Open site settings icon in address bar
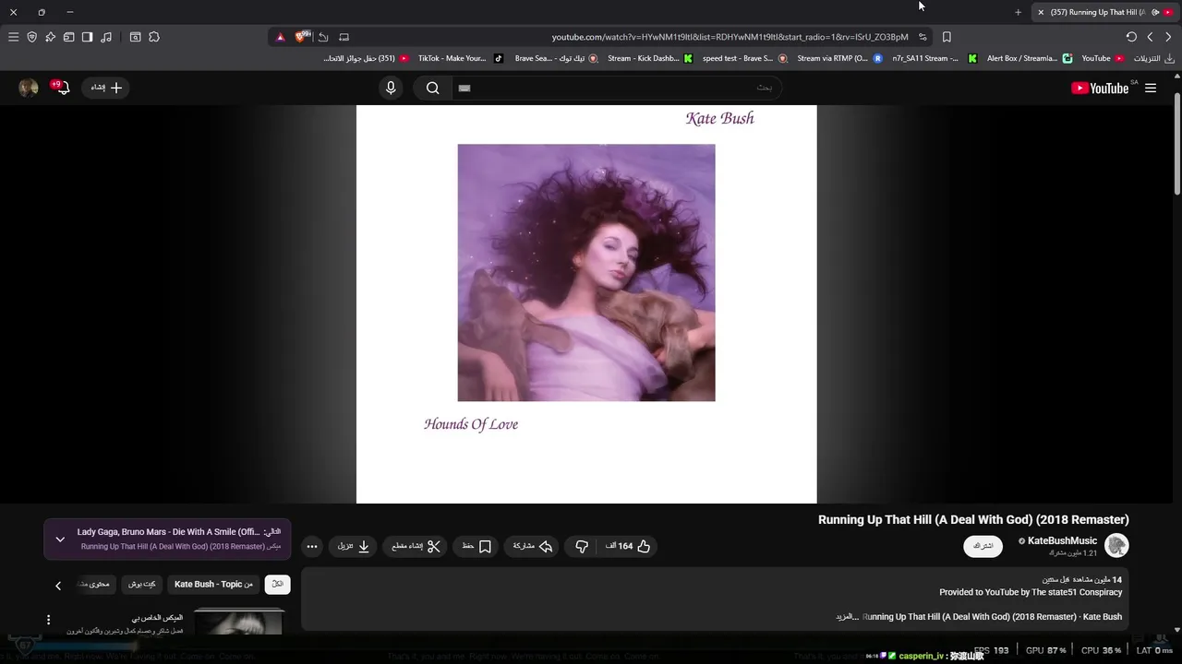 click(x=923, y=37)
